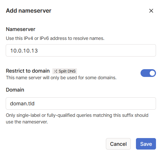162x155 pixels.
Task: Select the Nameserver field label
Action: (x=21, y=29)
